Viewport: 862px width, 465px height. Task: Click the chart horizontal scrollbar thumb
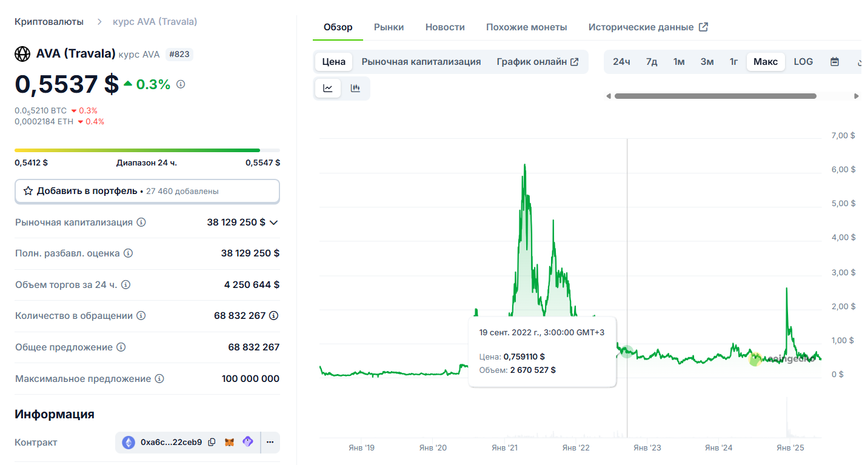point(715,96)
